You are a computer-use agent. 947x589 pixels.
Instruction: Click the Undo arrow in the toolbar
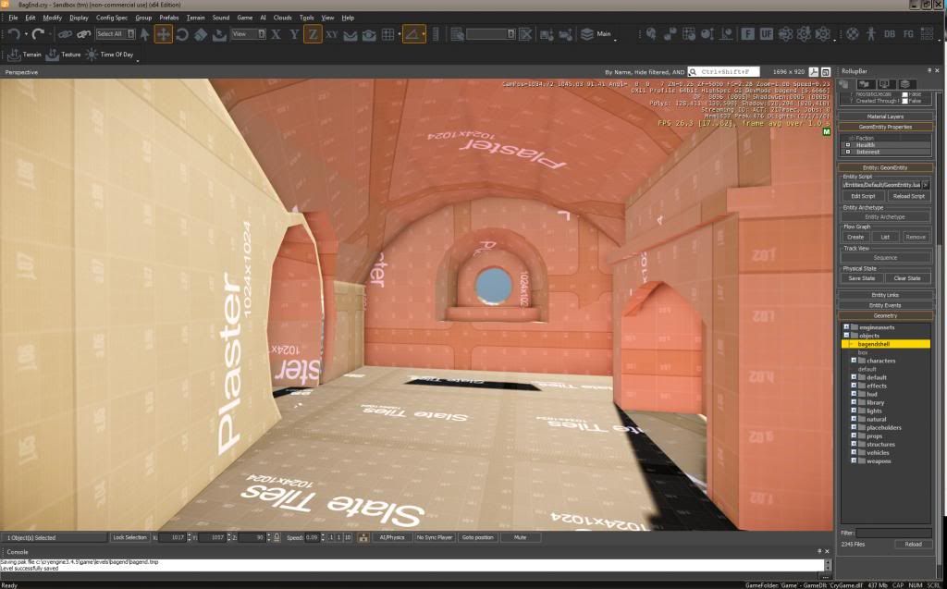[14, 34]
